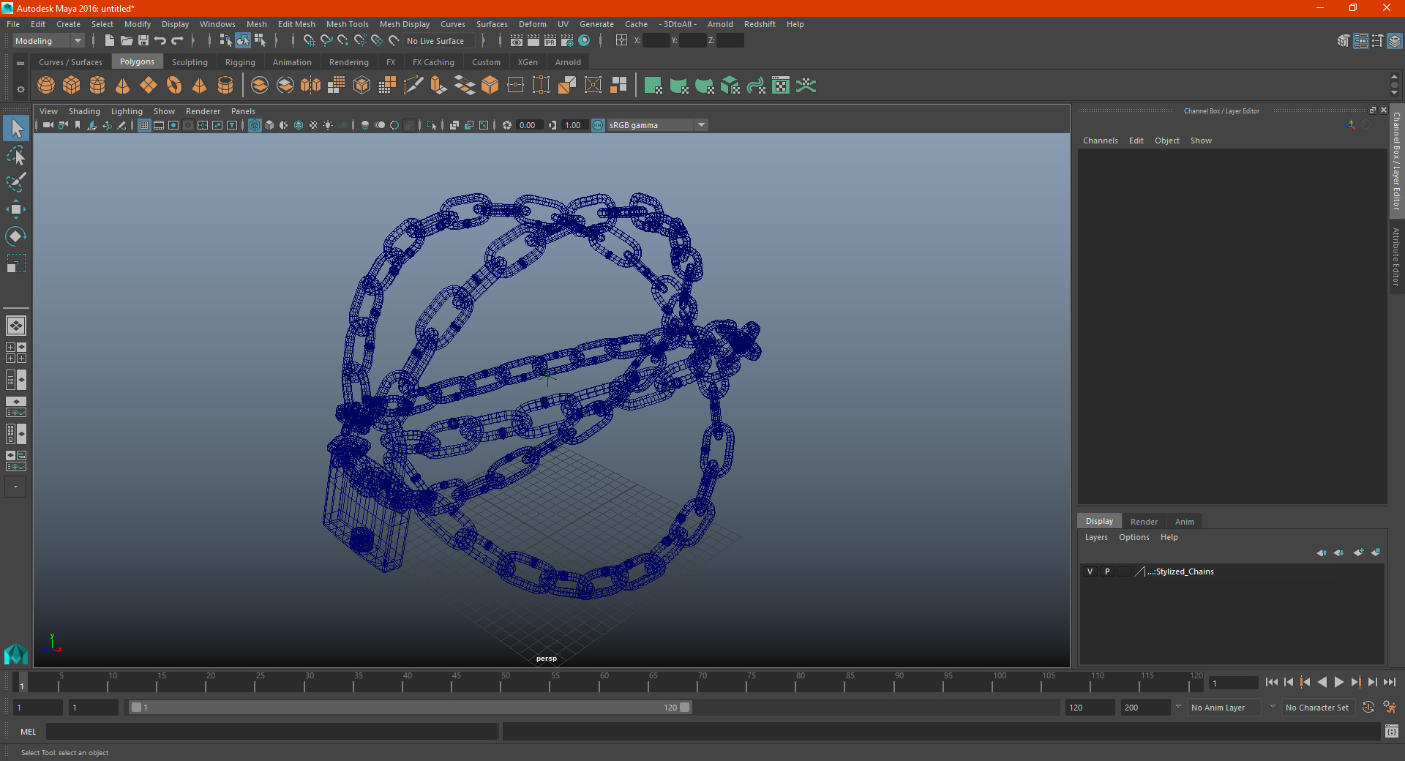Switch to four view layout

[16, 353]
